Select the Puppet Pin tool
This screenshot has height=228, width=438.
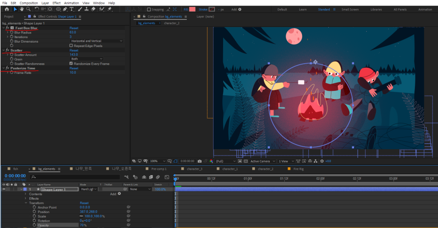pos(110,9)
